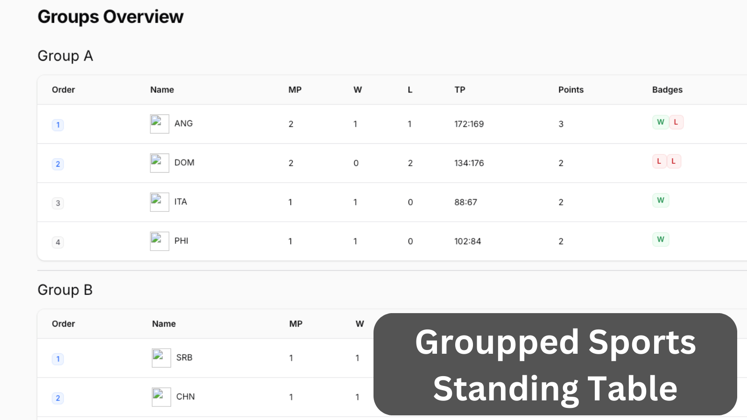Click the green W badge in PHI row
This screenshot has height=420, width=747.
pyautogui.click(x=660, y=240)
